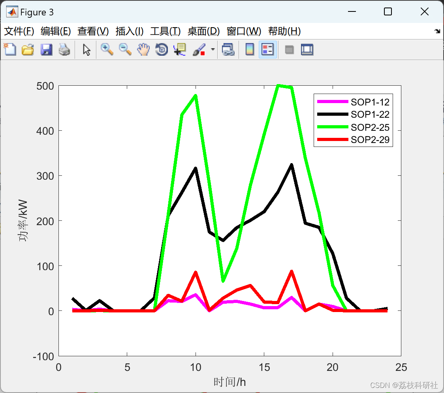Click the x-axis tick label 15

(264, 367)
